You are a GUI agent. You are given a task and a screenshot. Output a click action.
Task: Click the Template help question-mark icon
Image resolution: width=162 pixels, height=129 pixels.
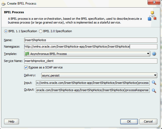click(154, 54)
